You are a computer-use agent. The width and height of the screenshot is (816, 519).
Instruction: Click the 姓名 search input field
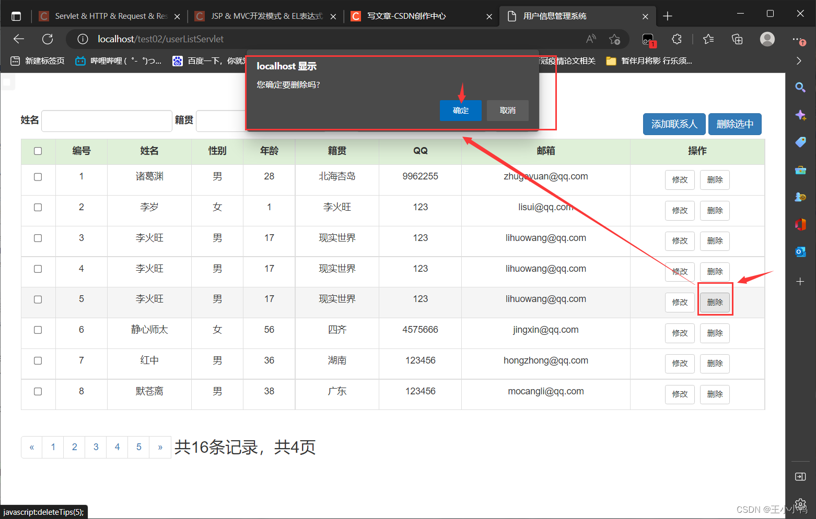point(107,120)
